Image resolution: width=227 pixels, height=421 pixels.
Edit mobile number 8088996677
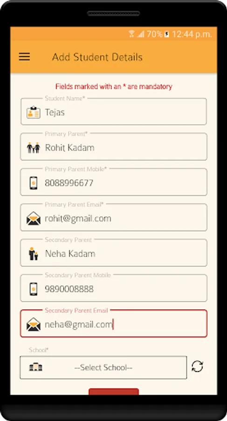(x=114, y=182)
